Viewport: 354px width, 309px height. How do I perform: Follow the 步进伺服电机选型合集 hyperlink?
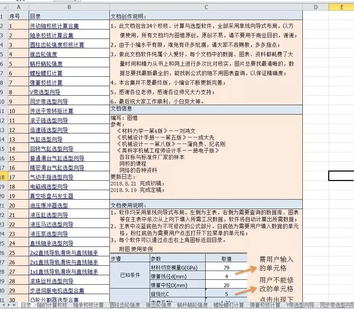pos(57,291)
